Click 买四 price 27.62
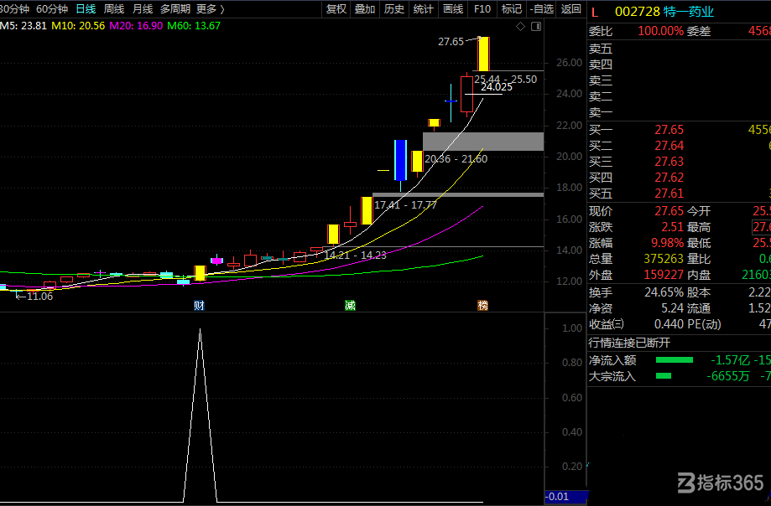 click(669, 177)
